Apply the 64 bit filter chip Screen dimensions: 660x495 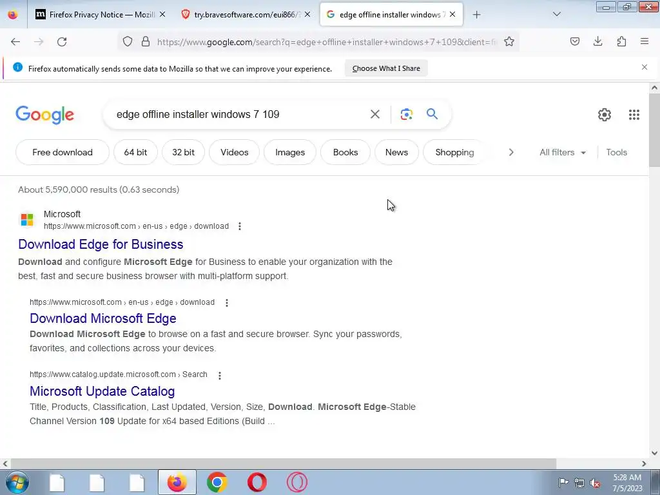point(135,152)
